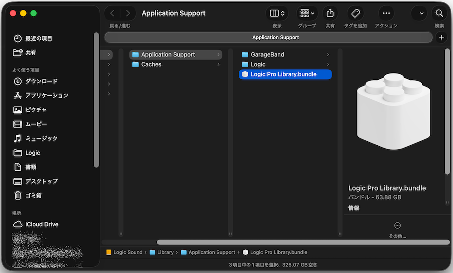Click the グループ grouping toolbar icon

307,13
